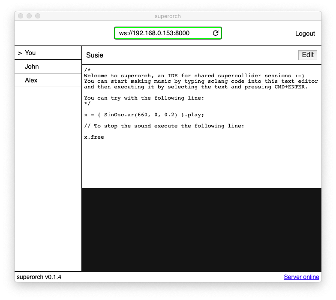The image size is (336, 300).
Task: Place cursor on the SinOsc.ar code line
Action: pos(144,115)
